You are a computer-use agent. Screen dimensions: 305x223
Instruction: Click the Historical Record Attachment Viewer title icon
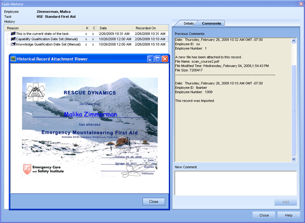click(13, 59)
